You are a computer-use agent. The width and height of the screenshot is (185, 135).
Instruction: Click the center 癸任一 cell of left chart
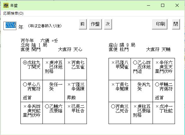tap(53, 91)
